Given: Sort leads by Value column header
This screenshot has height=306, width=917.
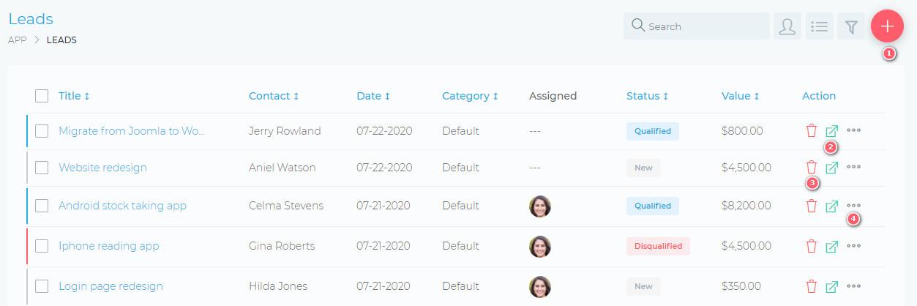Looking at the screenshot, I should 740,96.
